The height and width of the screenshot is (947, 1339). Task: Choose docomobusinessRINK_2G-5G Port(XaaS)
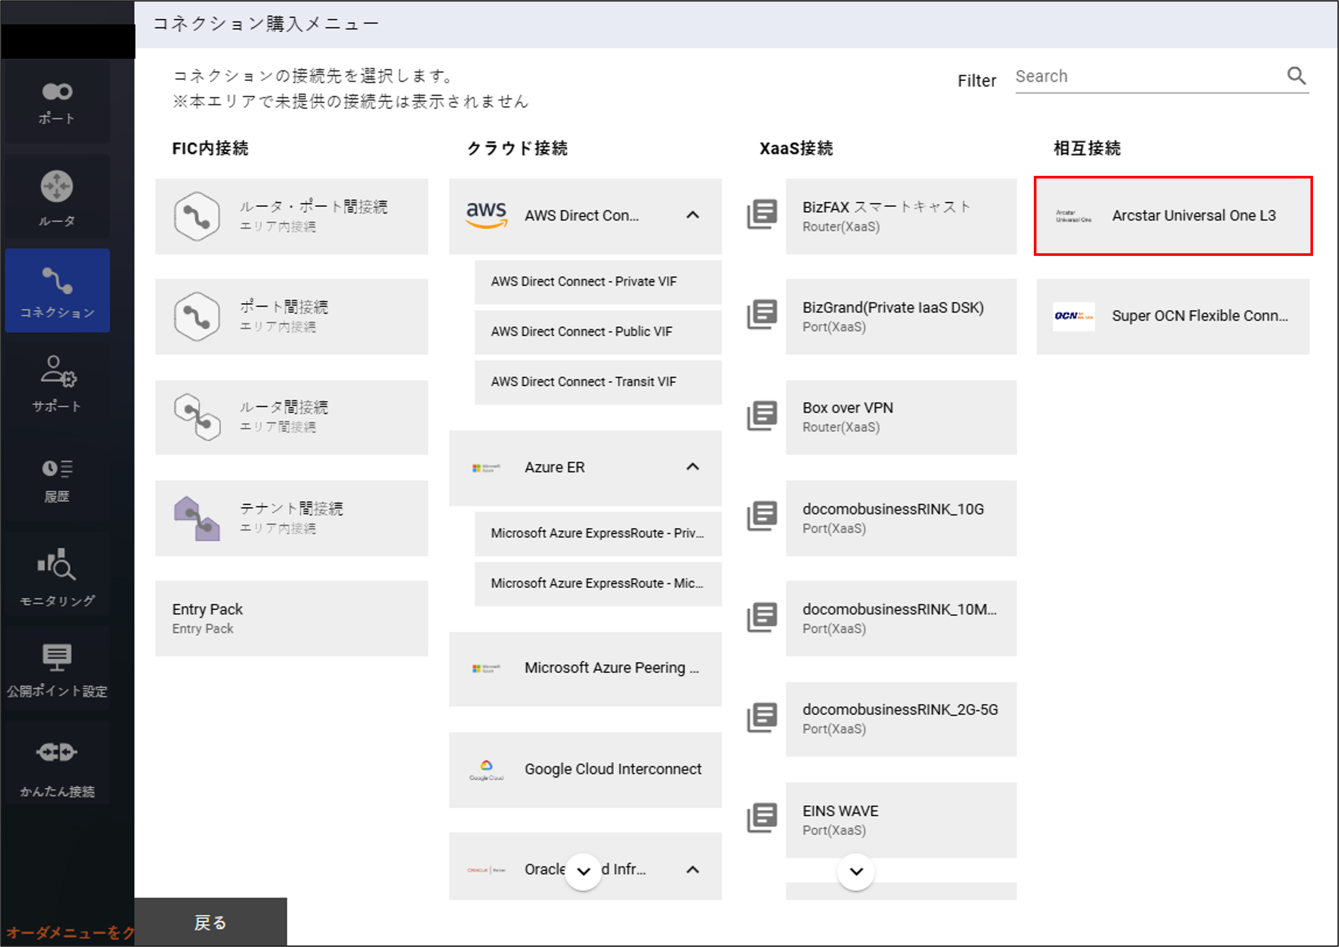point(901,720)
